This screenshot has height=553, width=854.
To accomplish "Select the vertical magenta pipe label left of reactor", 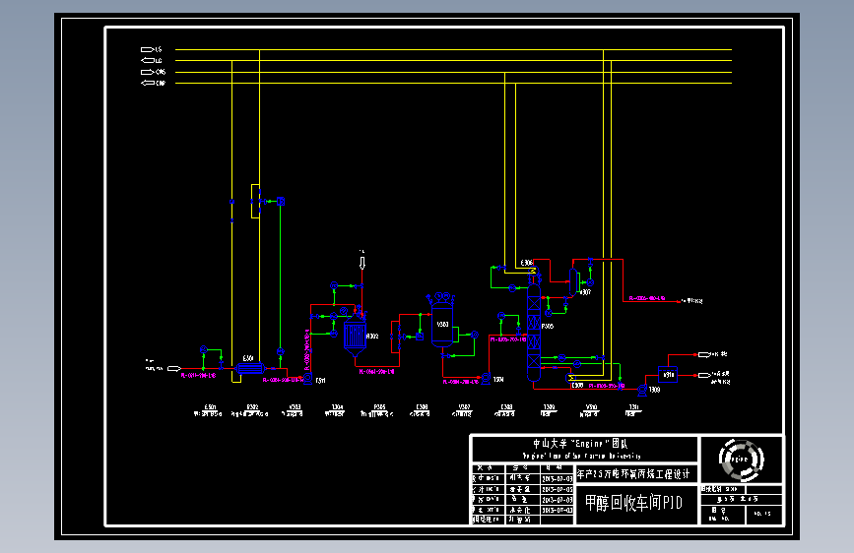I will pos(306,349).
